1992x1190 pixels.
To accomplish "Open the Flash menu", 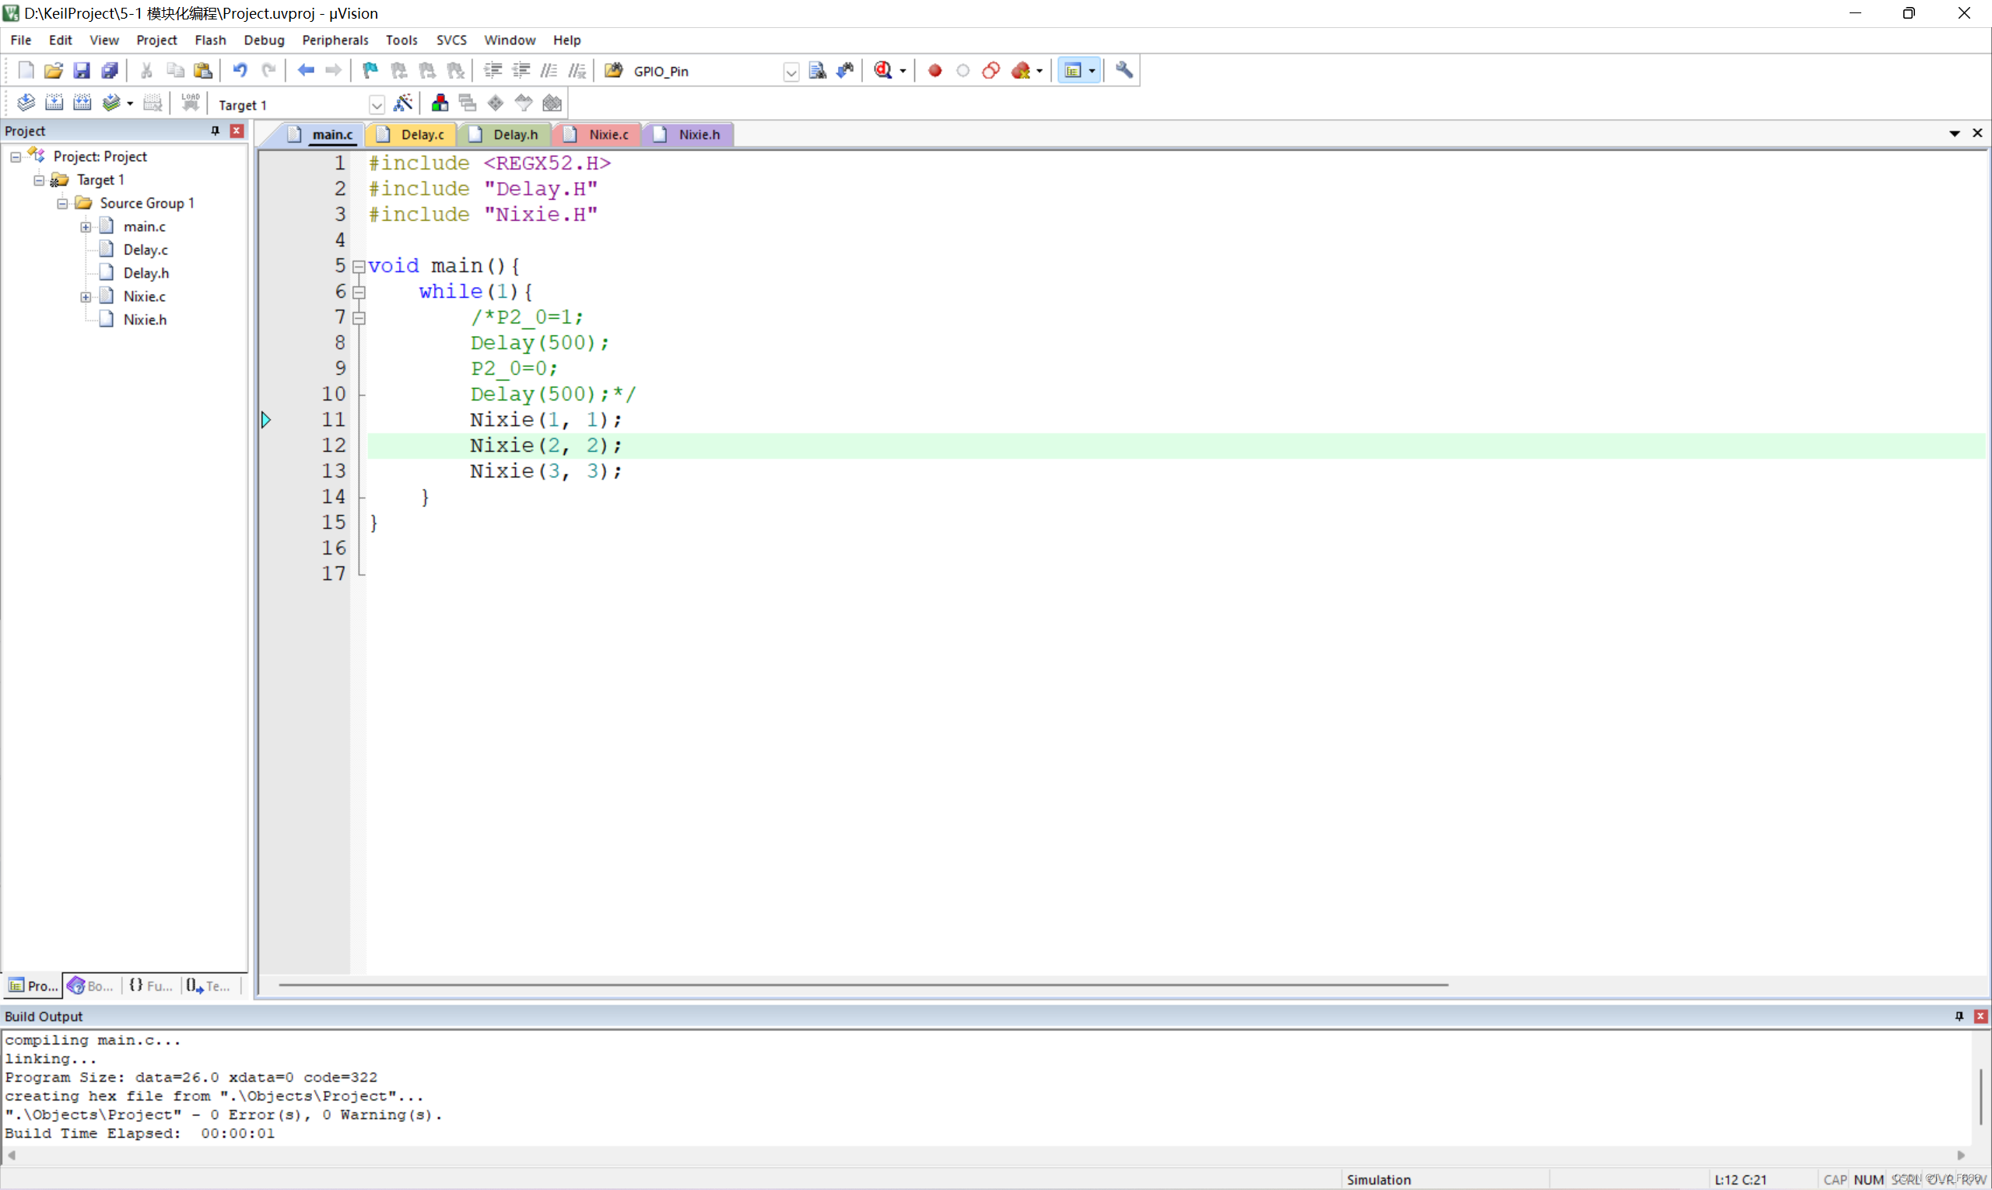I will click(211, 40).
